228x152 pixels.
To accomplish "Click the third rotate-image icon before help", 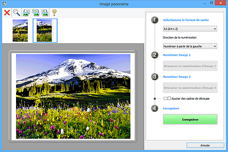I will (45, 13).
